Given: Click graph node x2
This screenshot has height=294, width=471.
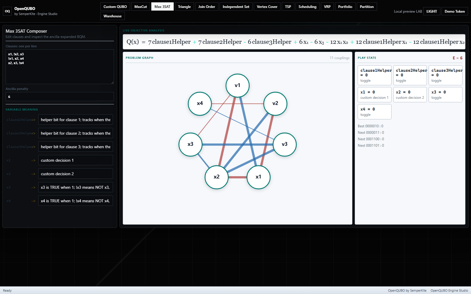Looking at the screenshot, I should (217, 177).
